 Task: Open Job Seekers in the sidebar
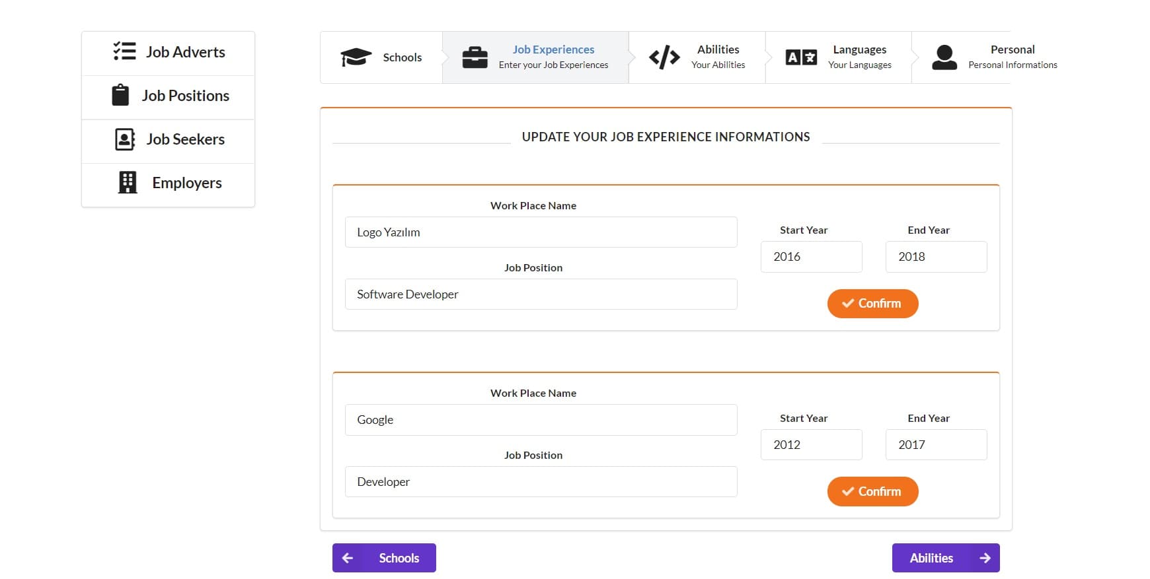pos(169,139)
